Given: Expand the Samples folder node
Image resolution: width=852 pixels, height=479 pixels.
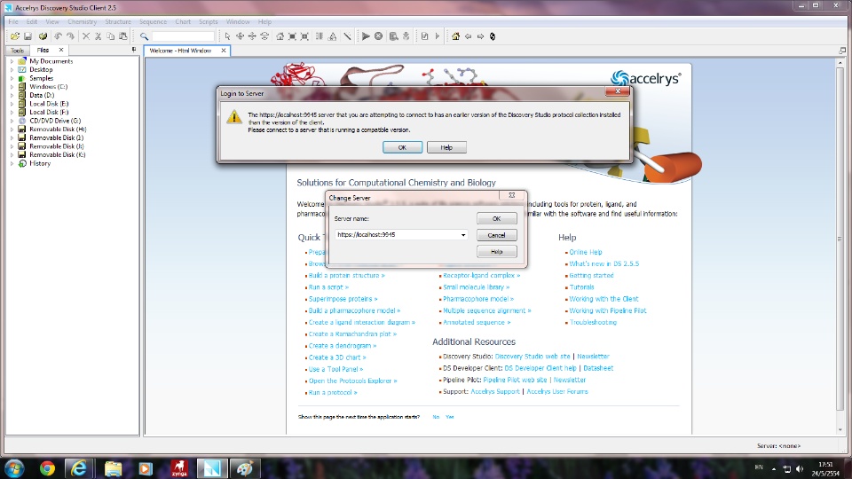Looking at the screenshot, I should (12, 78).
